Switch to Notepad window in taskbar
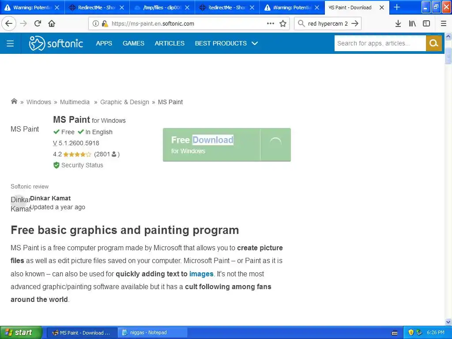Viewport: 452px width, 339px height. (153, 333)
